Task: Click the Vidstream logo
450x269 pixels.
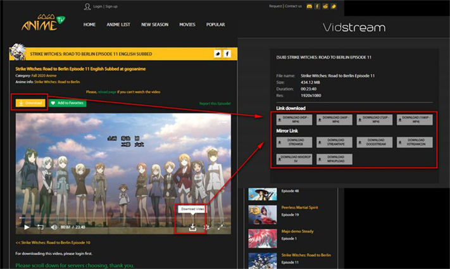Action: pyautogui.click(x=354, y=28)
